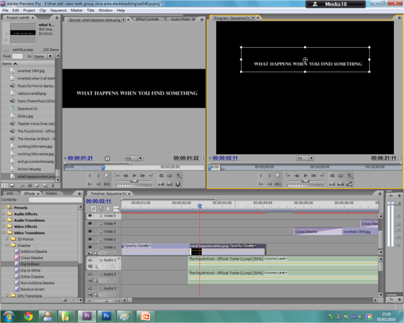
Task: Toggle the lock box on Video 2 track
Action: [96, 240]
